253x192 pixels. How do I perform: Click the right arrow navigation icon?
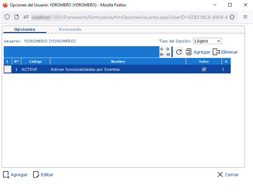point(168,49)
